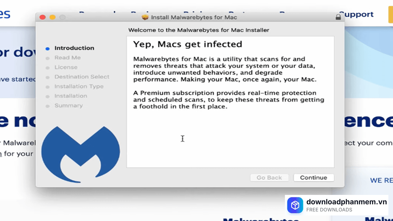Select the License step
393x221 pixels.
point(66,67)
